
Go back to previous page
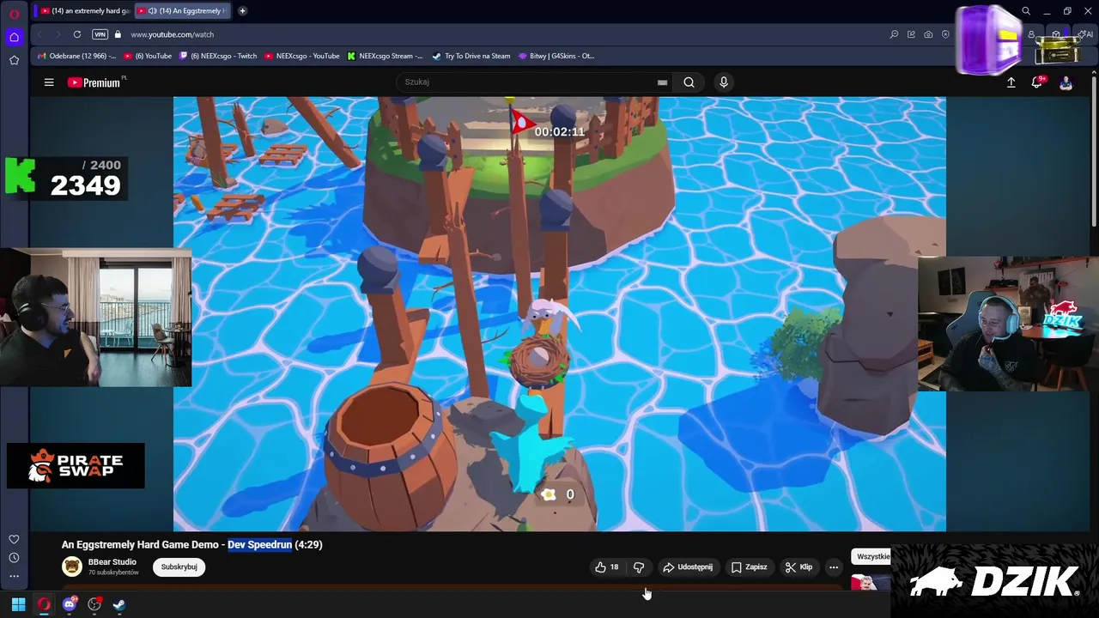[x=39, y=34]
